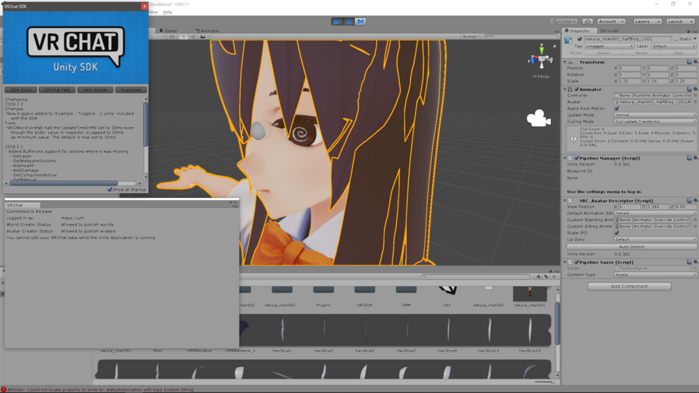The height and width of the screenshot is (393, 699).
Task: Click the VRChat FAQ button
Action: pos(57,89)
